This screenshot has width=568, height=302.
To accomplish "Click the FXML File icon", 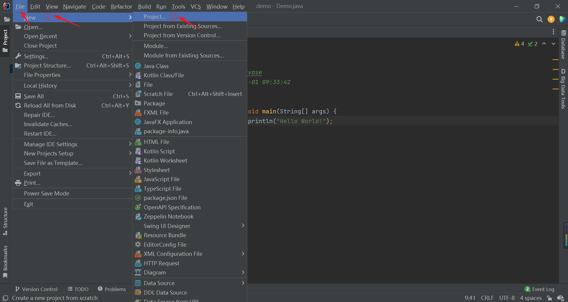I will click(x=138, y=113).
